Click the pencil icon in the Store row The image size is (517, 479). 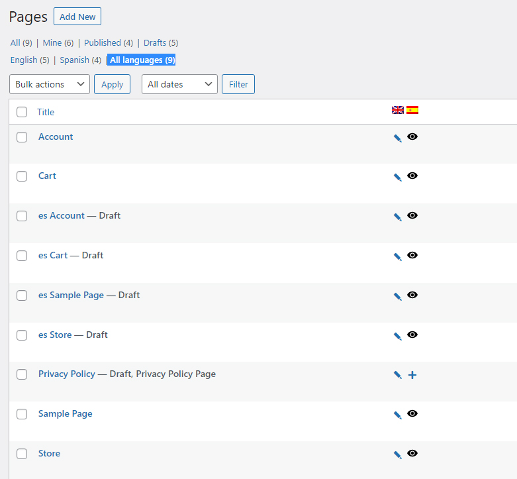(398, 454)
